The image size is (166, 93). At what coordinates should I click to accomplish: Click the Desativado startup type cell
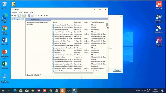pyautogui.click(x=95, y=66)
